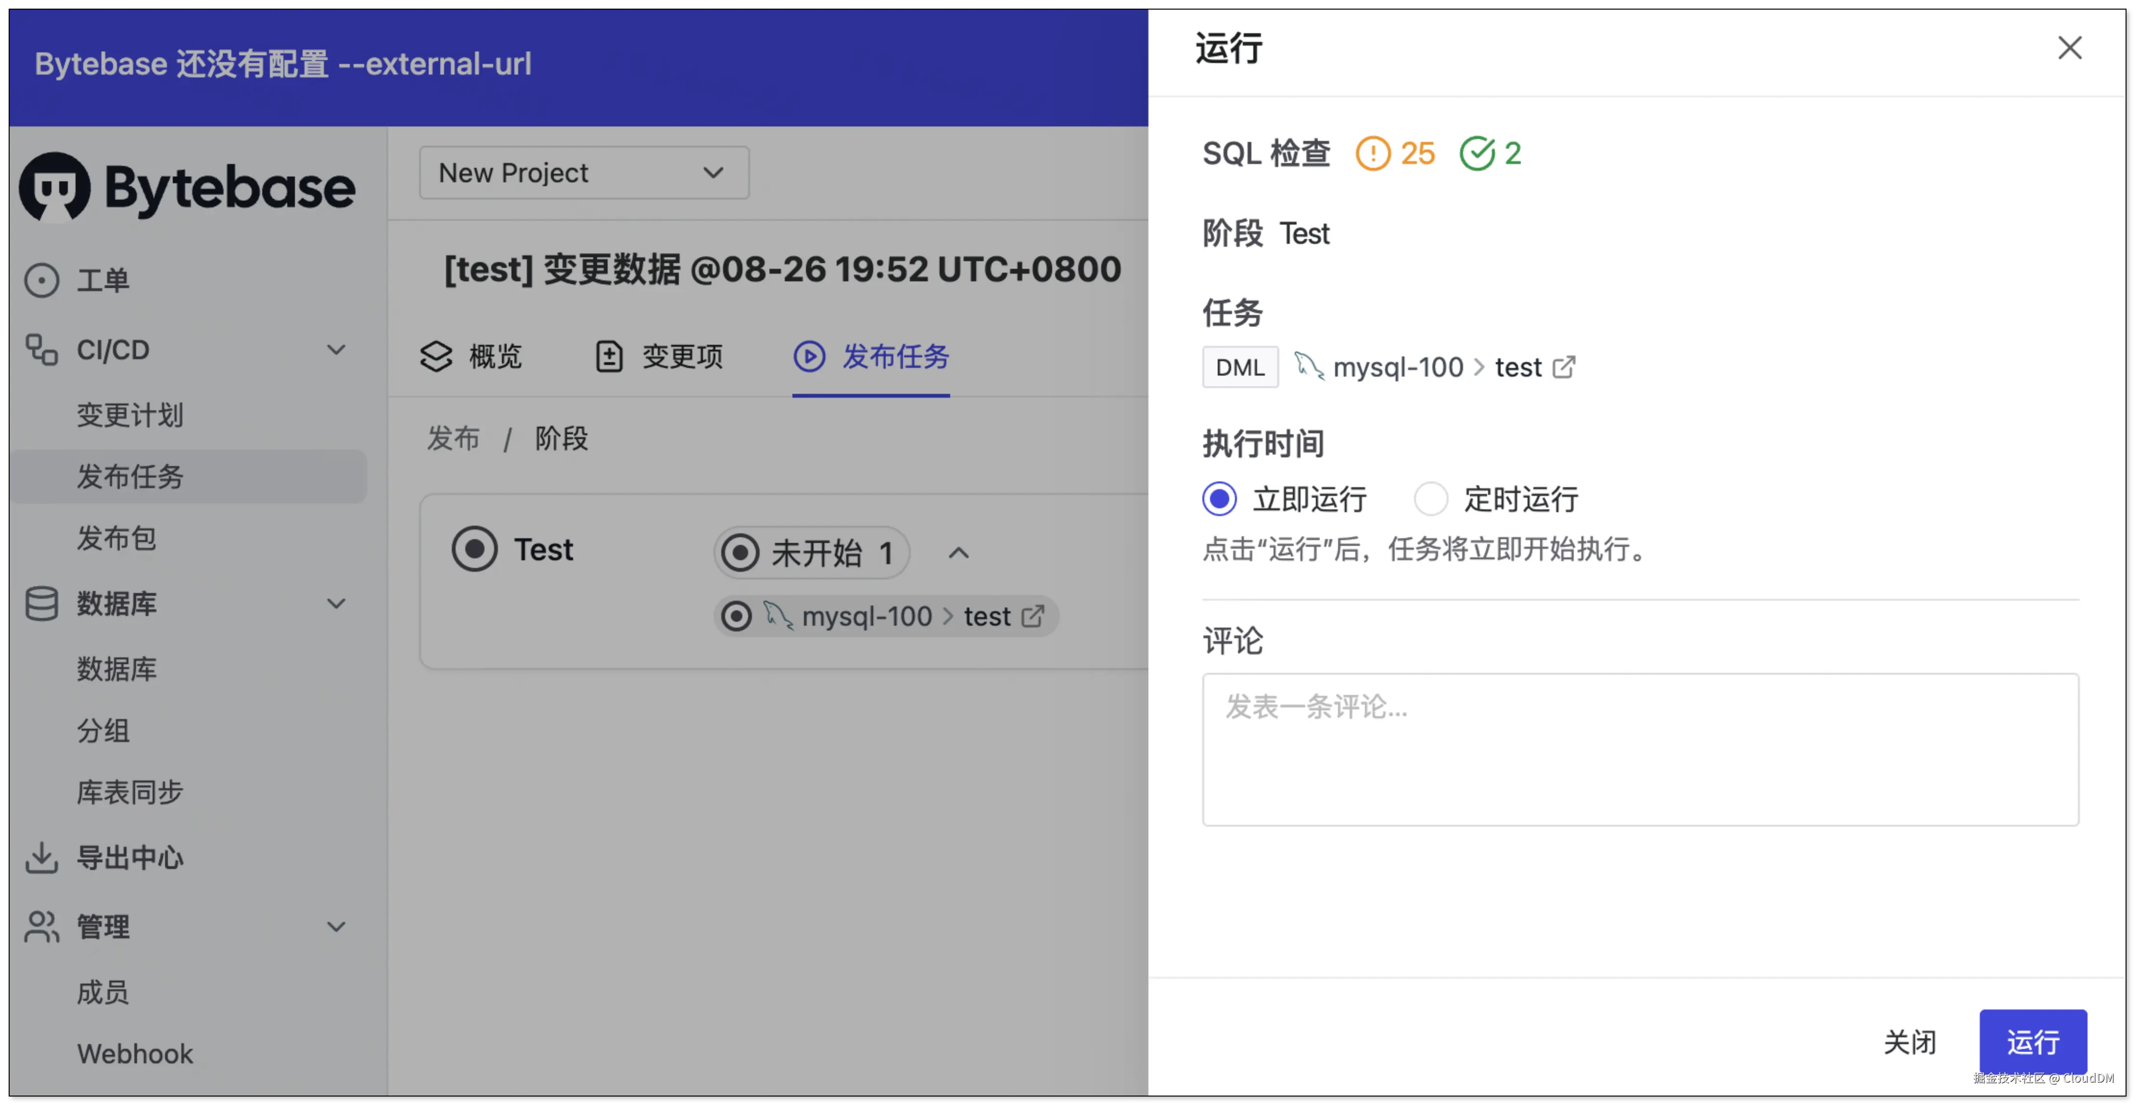Collapse the 未开始 task list chevron
2140x1110 pixels.
959,553
